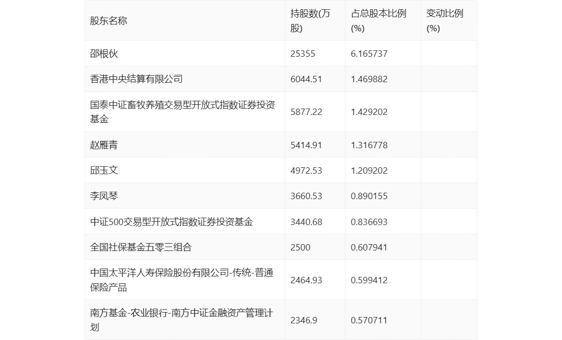Viewport: 562px width, 340px height.
Task: Select the percentage 1.316778
Action: tap(369, 145)
